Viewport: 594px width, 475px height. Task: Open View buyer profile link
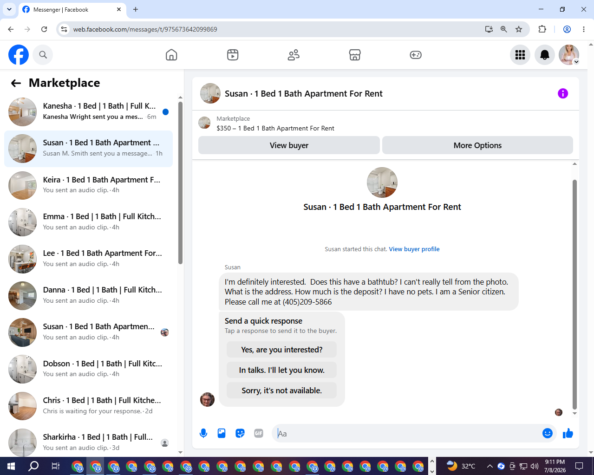pyautogui.click(x=414, y=249)
